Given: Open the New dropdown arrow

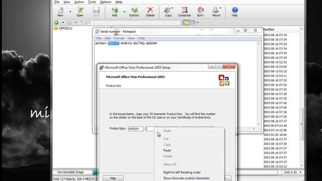Looking at the screenshot, I should 70,12.
